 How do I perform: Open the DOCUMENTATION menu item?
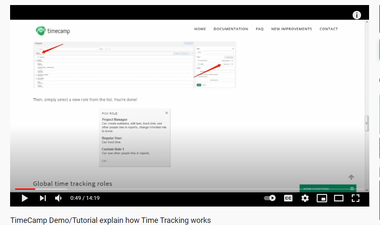click(231, 29)
